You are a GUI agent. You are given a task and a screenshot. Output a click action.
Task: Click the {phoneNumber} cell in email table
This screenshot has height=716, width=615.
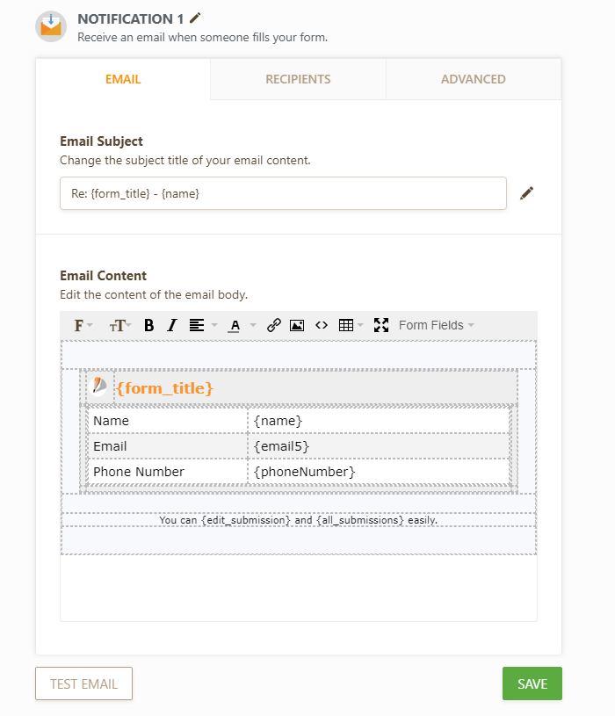378,472
